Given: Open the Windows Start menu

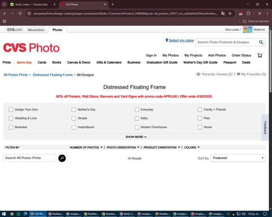Looking at the screenshot, I should point(4,214).
